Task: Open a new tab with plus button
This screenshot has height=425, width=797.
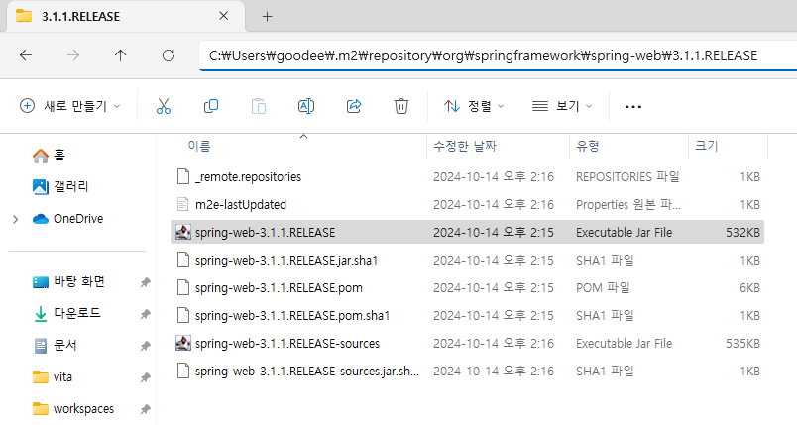Action: [x=268, y=17]
